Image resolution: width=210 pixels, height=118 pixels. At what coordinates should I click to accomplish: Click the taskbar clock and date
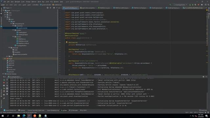[200, 116]
